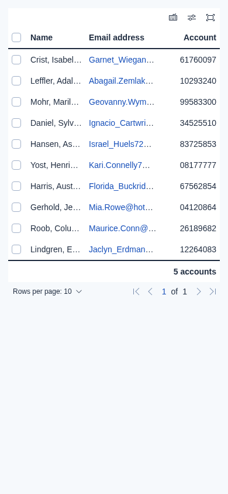
Task: Go to previous page arrow
Action: pyautogui.click(x=150, y=291)
